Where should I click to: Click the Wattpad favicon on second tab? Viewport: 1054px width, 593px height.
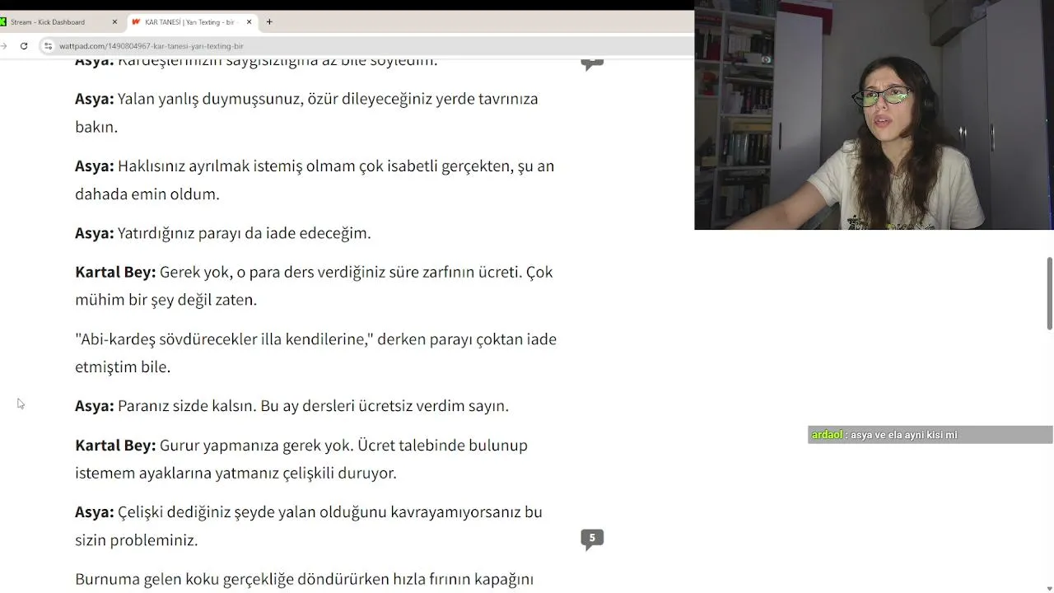[137, 22]
